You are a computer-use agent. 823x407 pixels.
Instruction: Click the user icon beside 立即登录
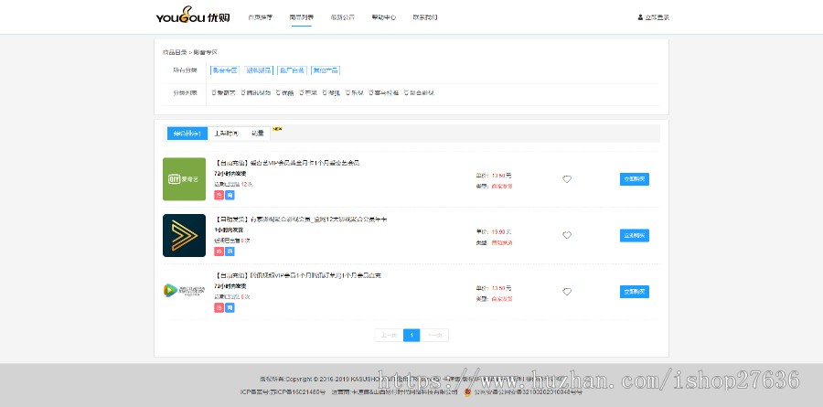click(640, 17)
